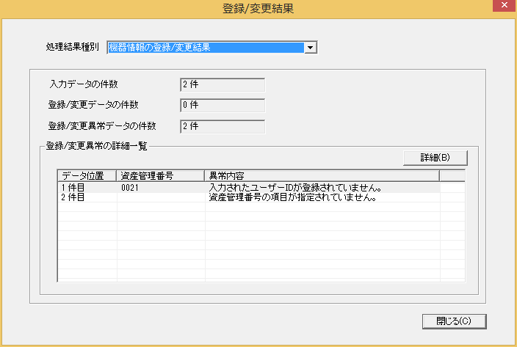Click the 登録/変更異常データの件数 value field
This screenshot has width=517, height=347.
pos(223,126)
